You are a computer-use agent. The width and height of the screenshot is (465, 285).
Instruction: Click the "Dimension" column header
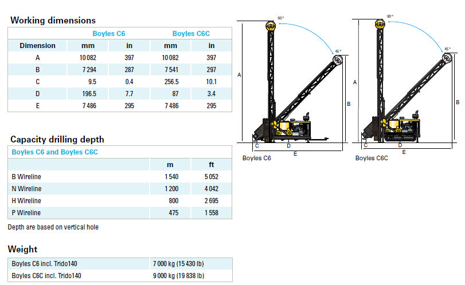pos(37,46)
